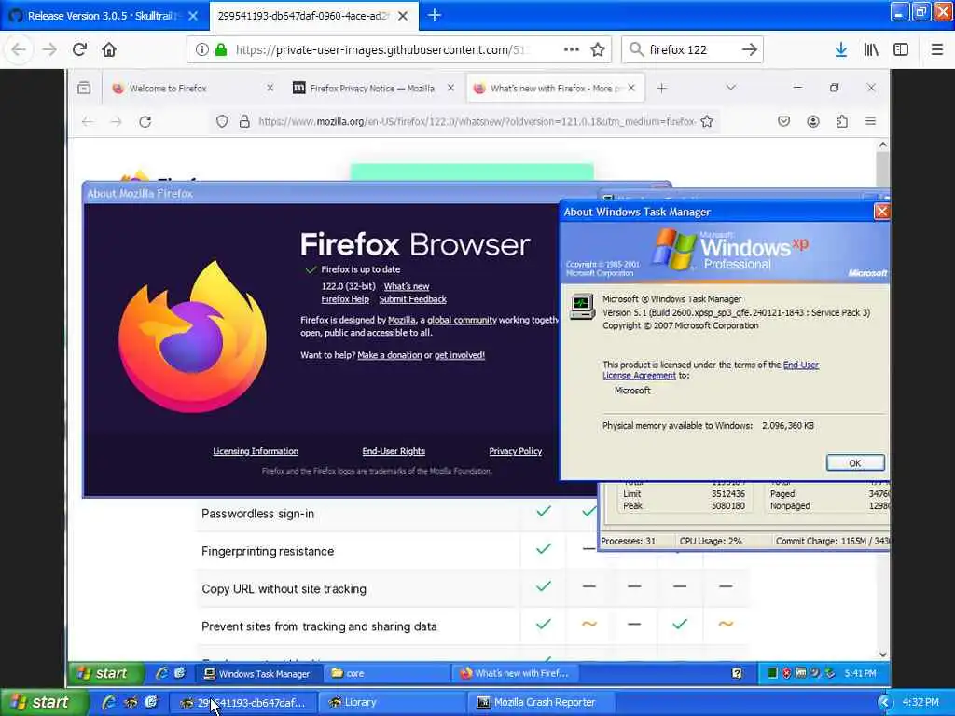The height and width of the screenshot is (716, 955).
Task: Bookmark mozilla.org page with inner star
Action: pos(707,122)
